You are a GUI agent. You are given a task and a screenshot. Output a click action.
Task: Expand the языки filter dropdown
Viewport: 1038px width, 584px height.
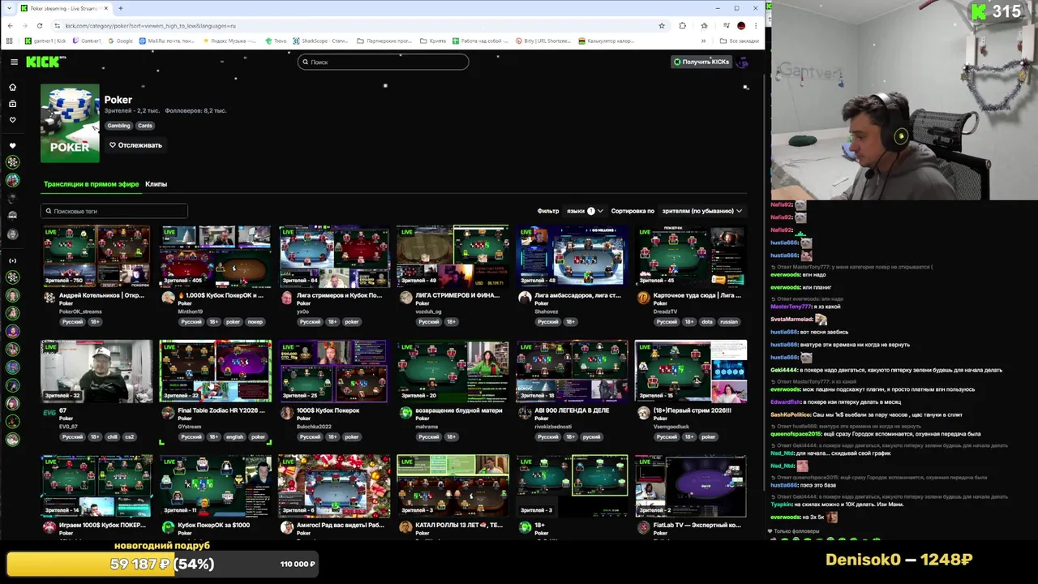coord(585,211)
